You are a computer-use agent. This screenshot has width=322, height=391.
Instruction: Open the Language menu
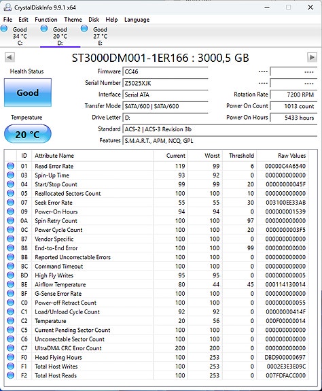pos(137,20)
